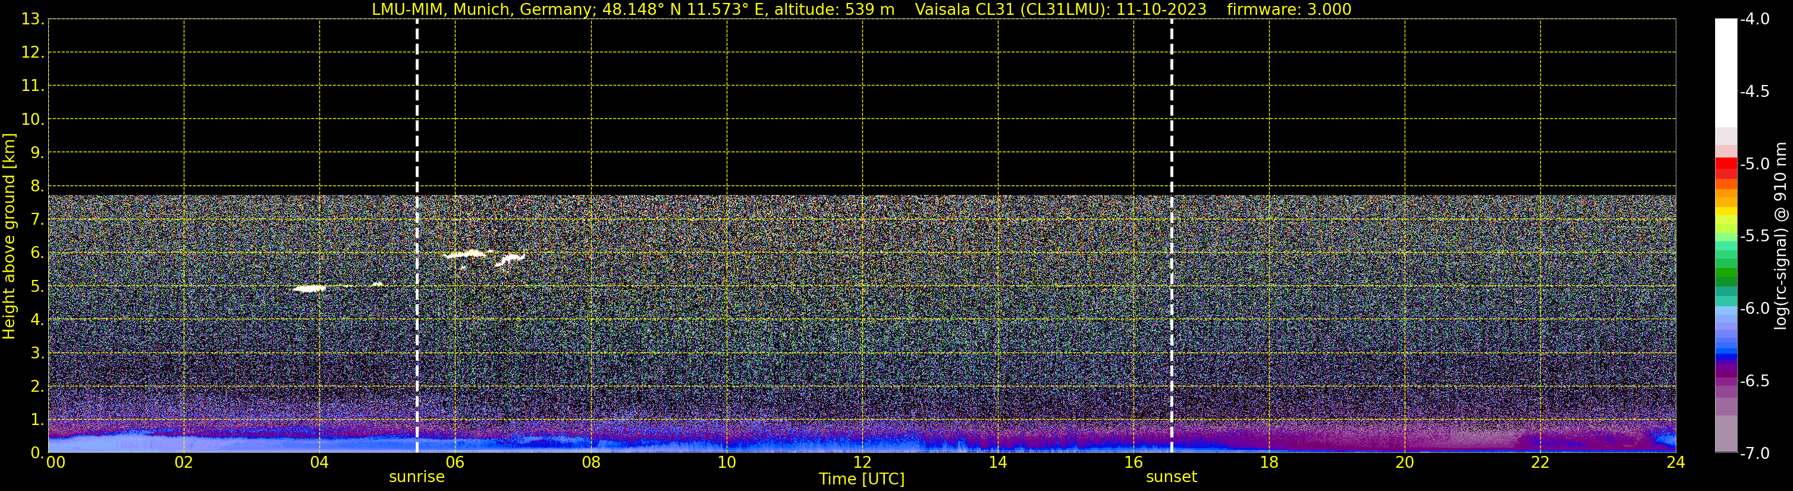Viewport: 1793px width, 491px height.
Task: Click the small cloud echo near 05 UTC
Action: tap(378, 284)
